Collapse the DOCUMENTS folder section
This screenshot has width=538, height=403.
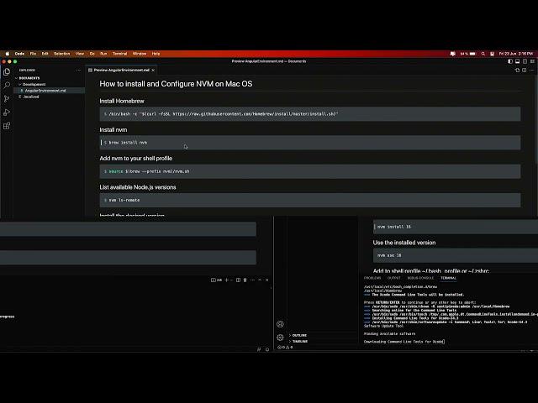[29, 78]
